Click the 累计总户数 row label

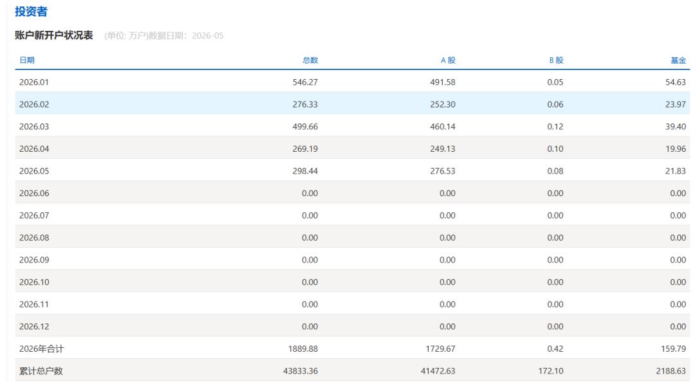[41, 371]
